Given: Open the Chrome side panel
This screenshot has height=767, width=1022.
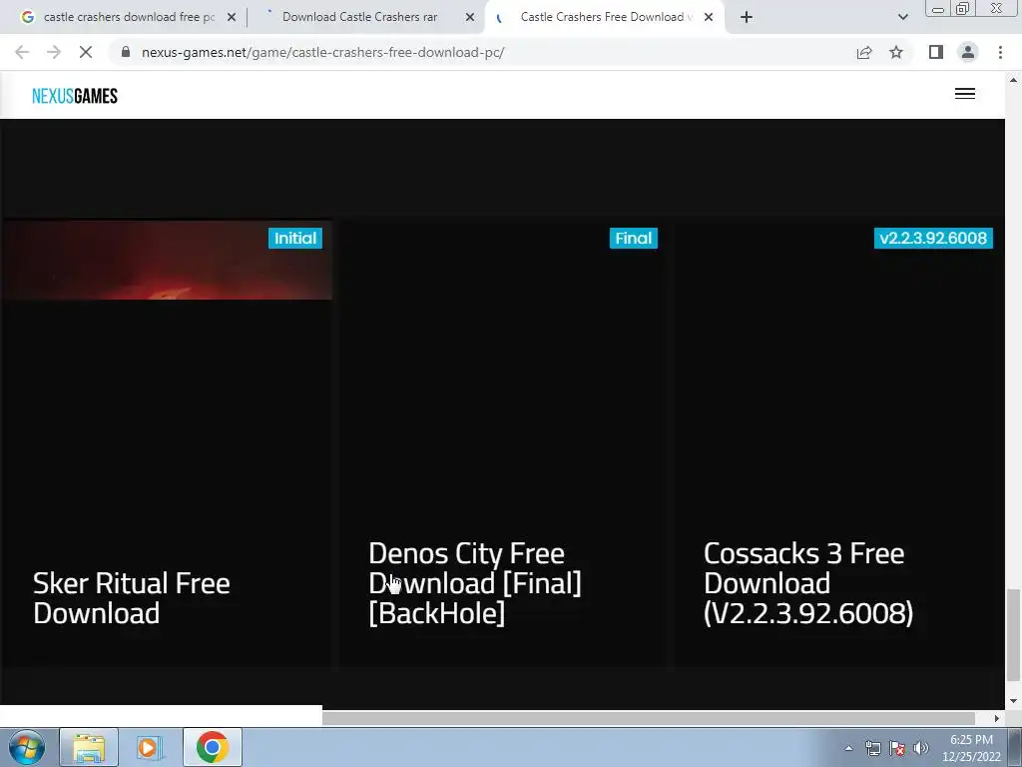Looking at the screenshot, I should (x=936, y=52).
